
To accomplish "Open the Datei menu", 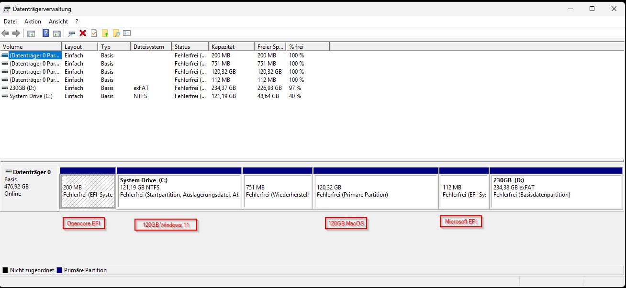I will pyautogui.click(x=10, y=22).
